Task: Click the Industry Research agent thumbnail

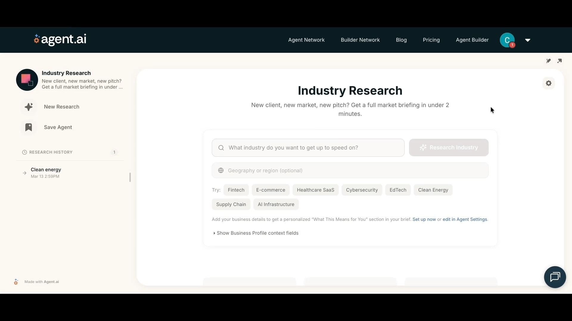Action: [27, 80]
